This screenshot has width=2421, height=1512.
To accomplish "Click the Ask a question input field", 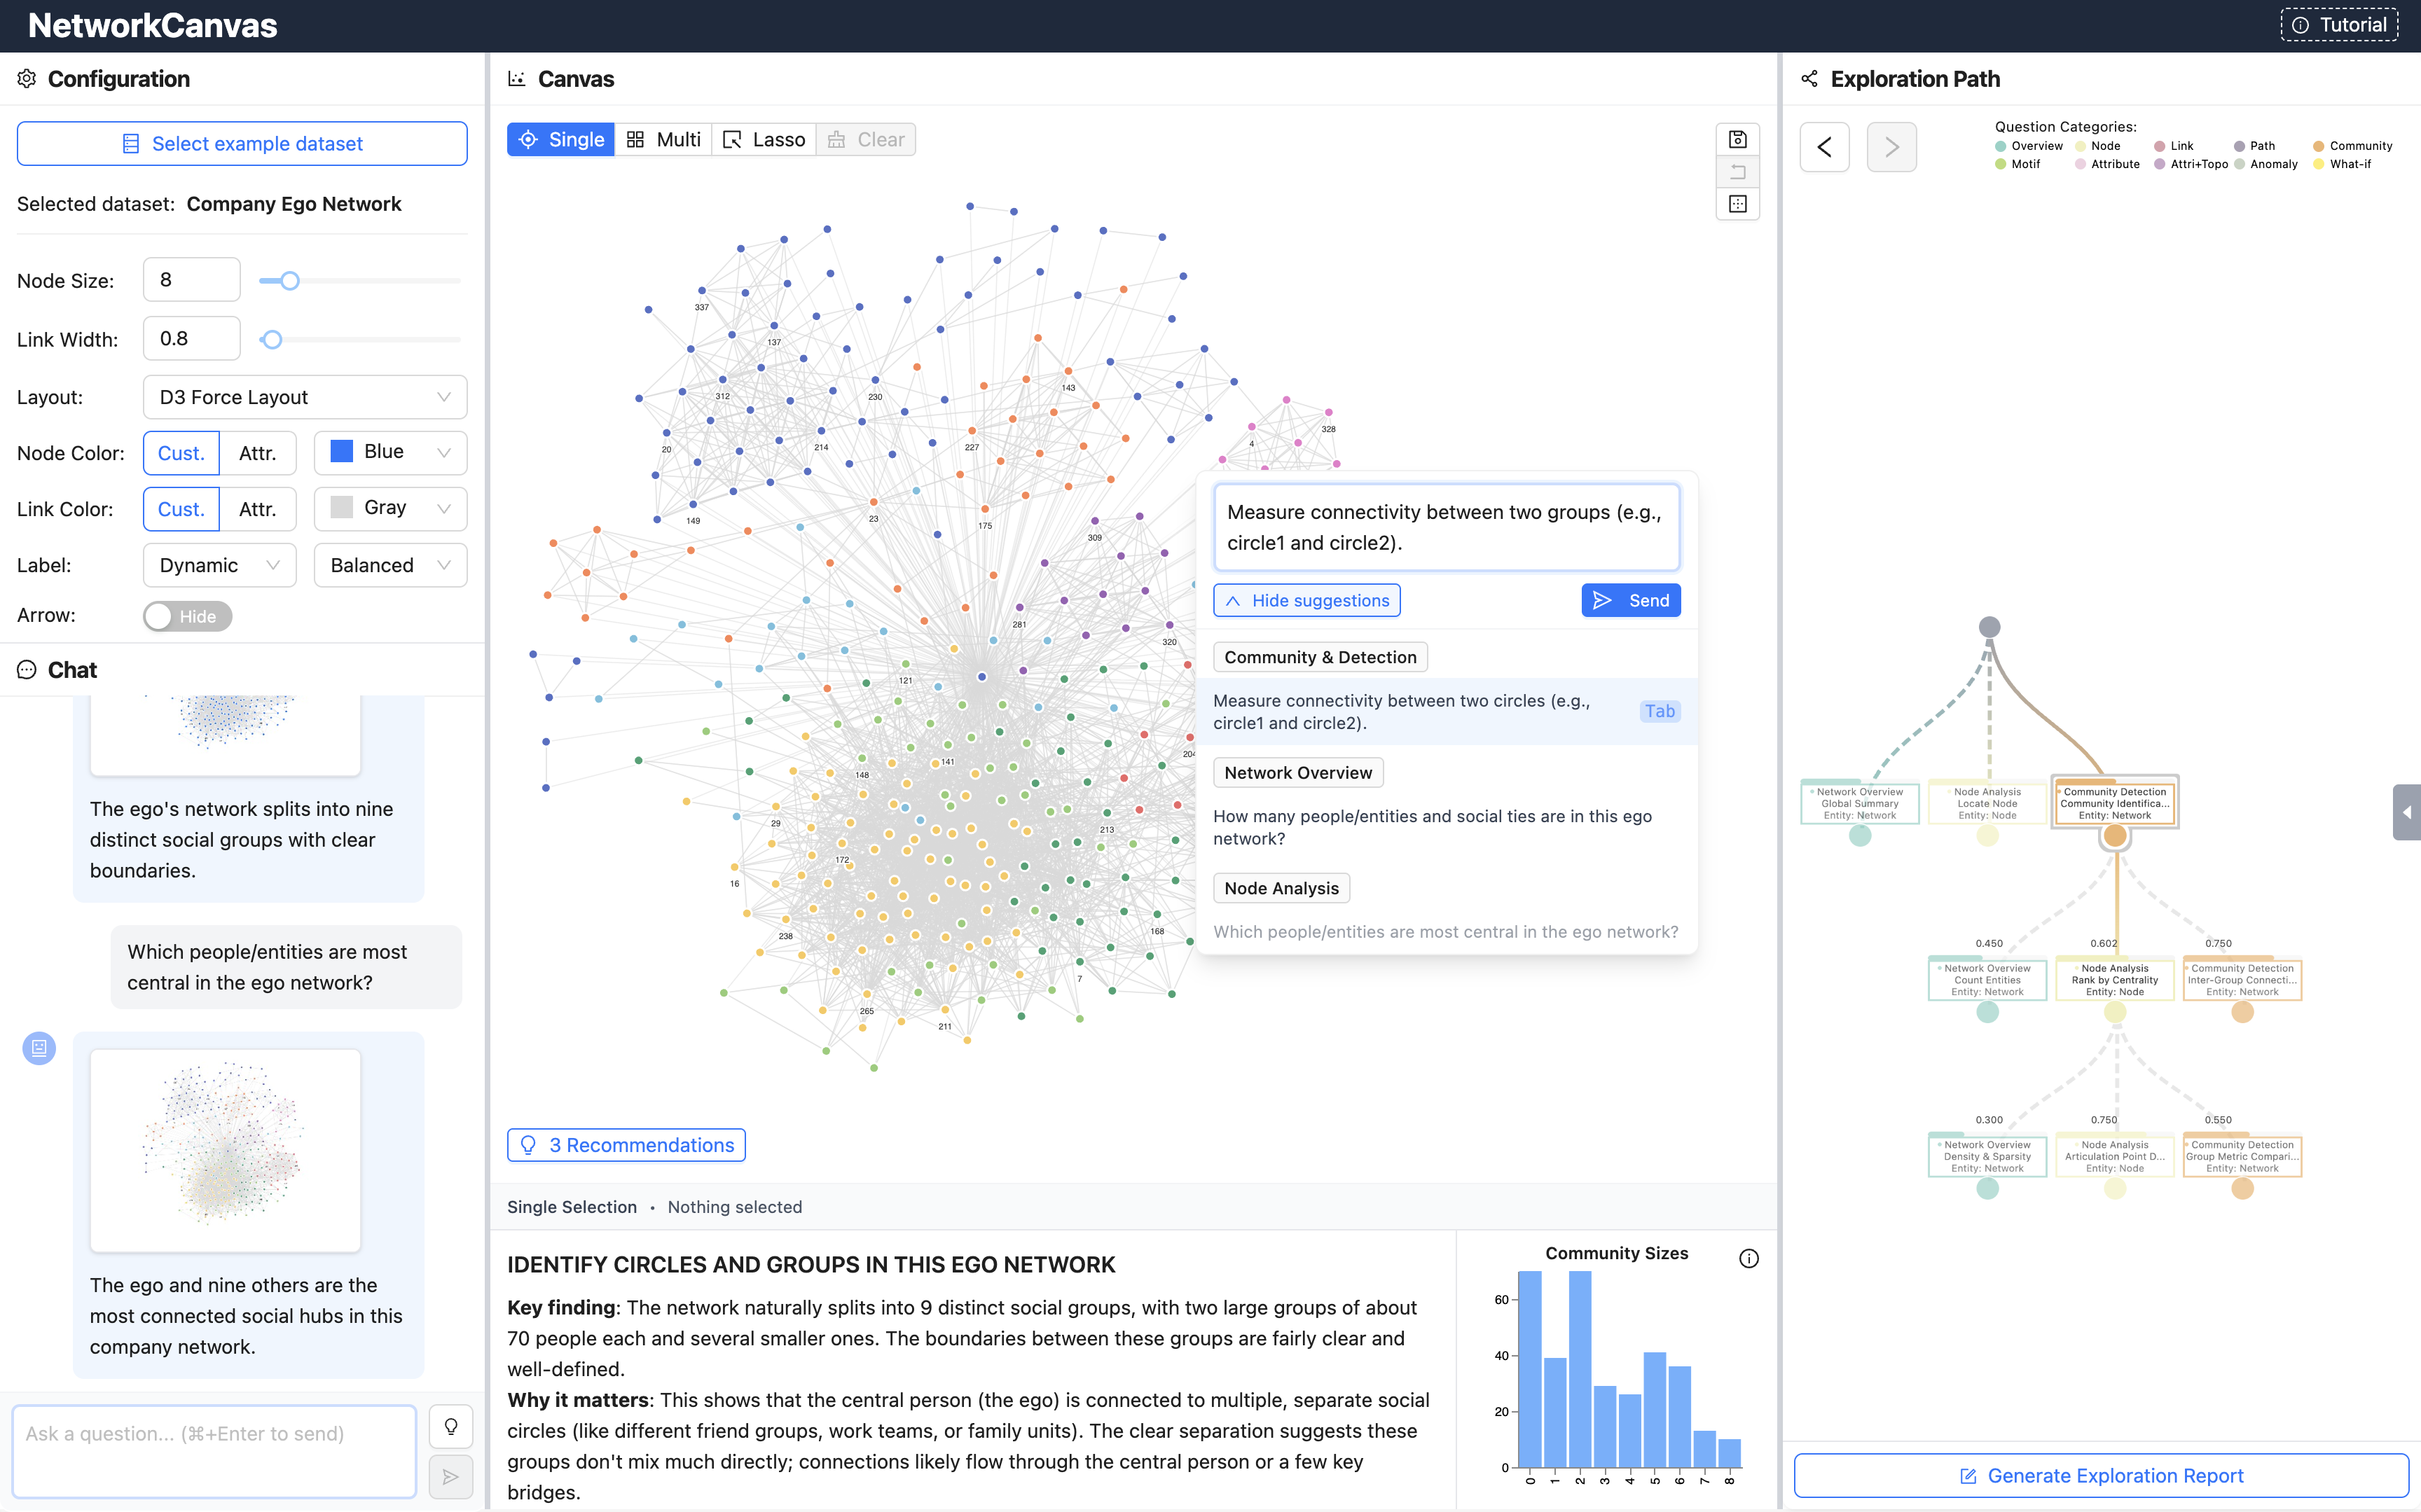I will coord(214,1450).
